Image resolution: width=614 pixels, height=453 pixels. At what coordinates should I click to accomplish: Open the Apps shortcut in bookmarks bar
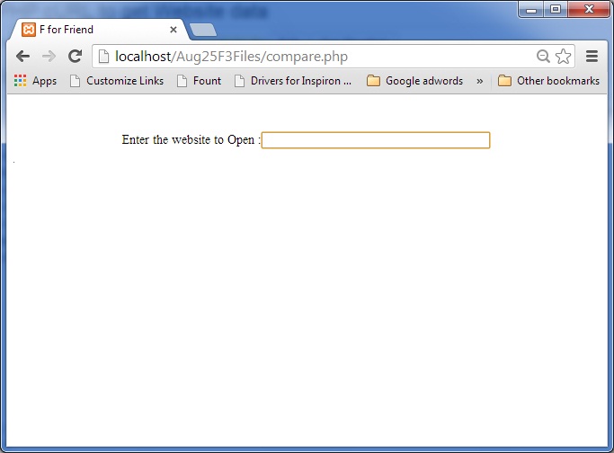(35, 81)
